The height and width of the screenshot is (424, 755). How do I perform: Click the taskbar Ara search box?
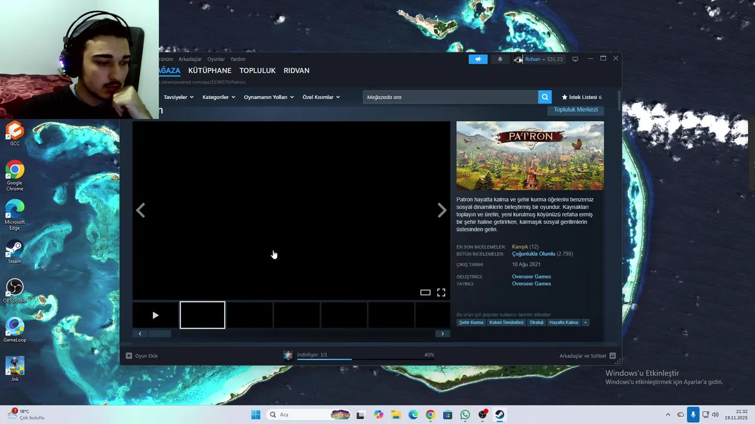309,415
